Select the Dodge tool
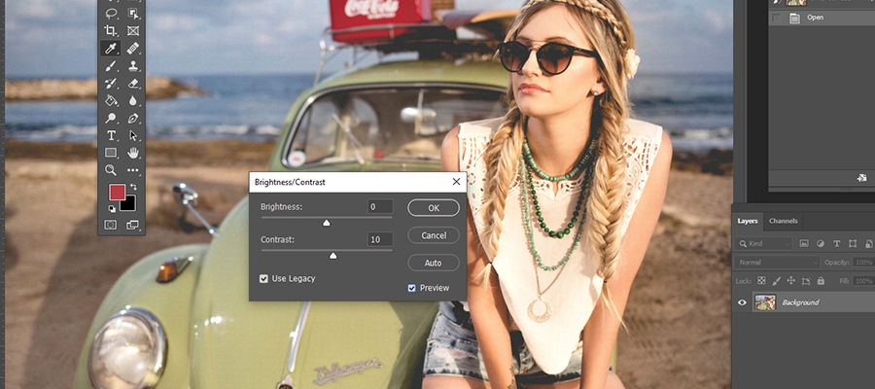Image resolution: width=875 pixels, height=389 pixels. 111,118
